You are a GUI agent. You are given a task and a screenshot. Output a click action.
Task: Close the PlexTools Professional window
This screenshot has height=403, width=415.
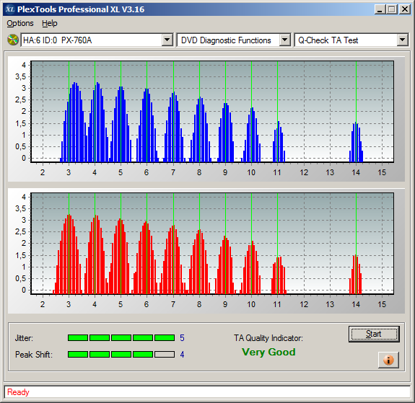405,9
